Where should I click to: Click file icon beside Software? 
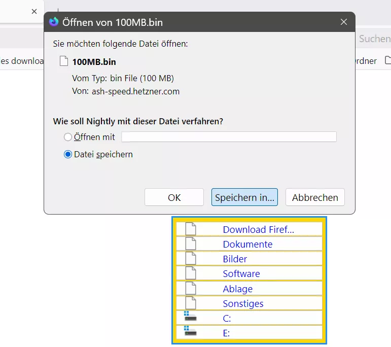191,273
